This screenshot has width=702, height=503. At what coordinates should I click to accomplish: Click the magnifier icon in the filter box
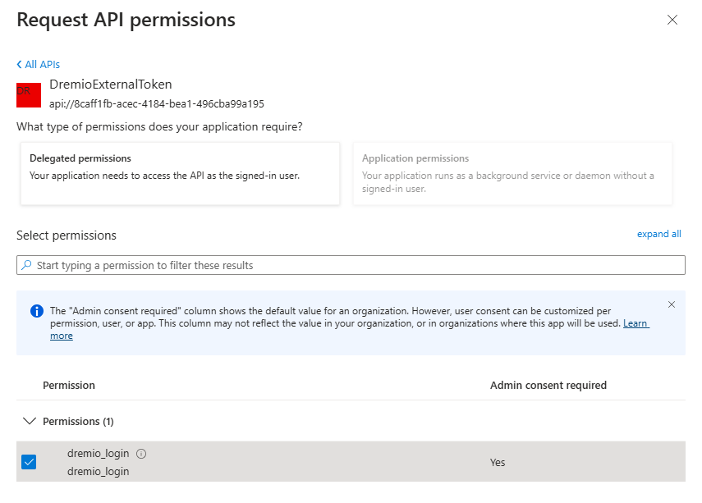coord(26,265)
